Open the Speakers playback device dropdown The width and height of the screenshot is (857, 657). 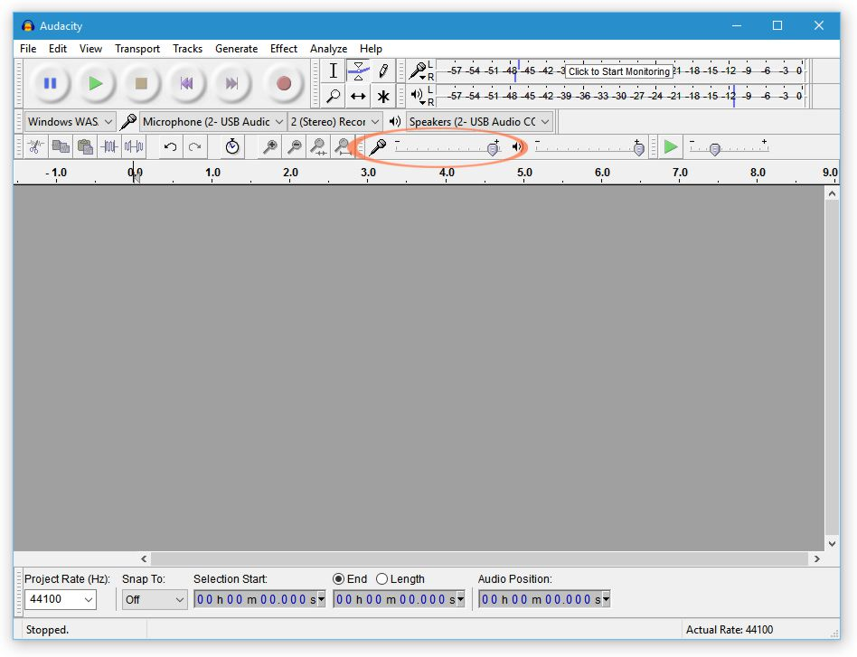coord(479,121)
